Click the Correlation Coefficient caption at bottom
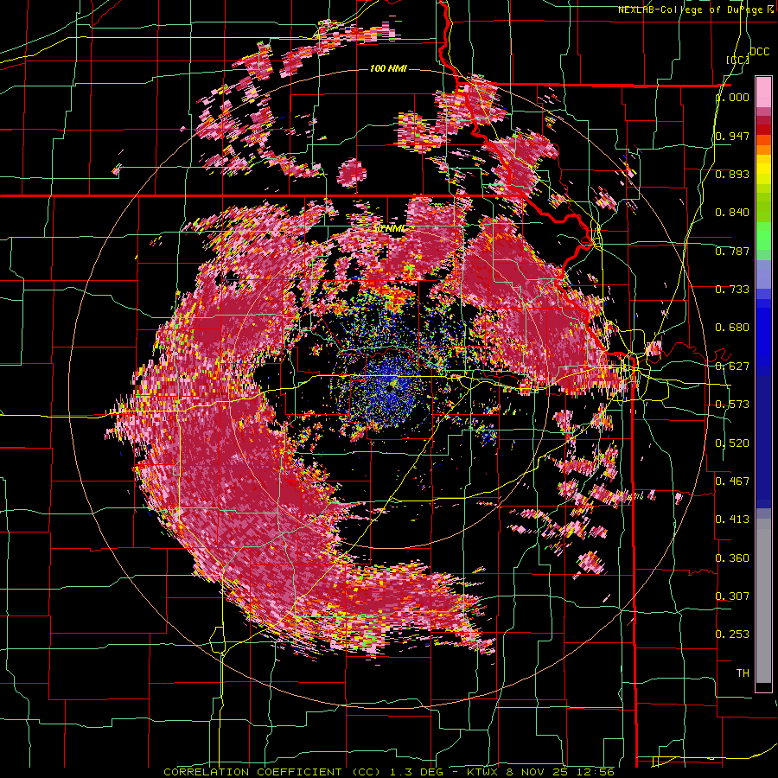This screenshot has height=778, width=778. [389, 772]
